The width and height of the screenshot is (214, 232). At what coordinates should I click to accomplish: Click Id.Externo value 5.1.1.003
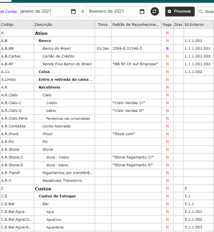[194, 227]
